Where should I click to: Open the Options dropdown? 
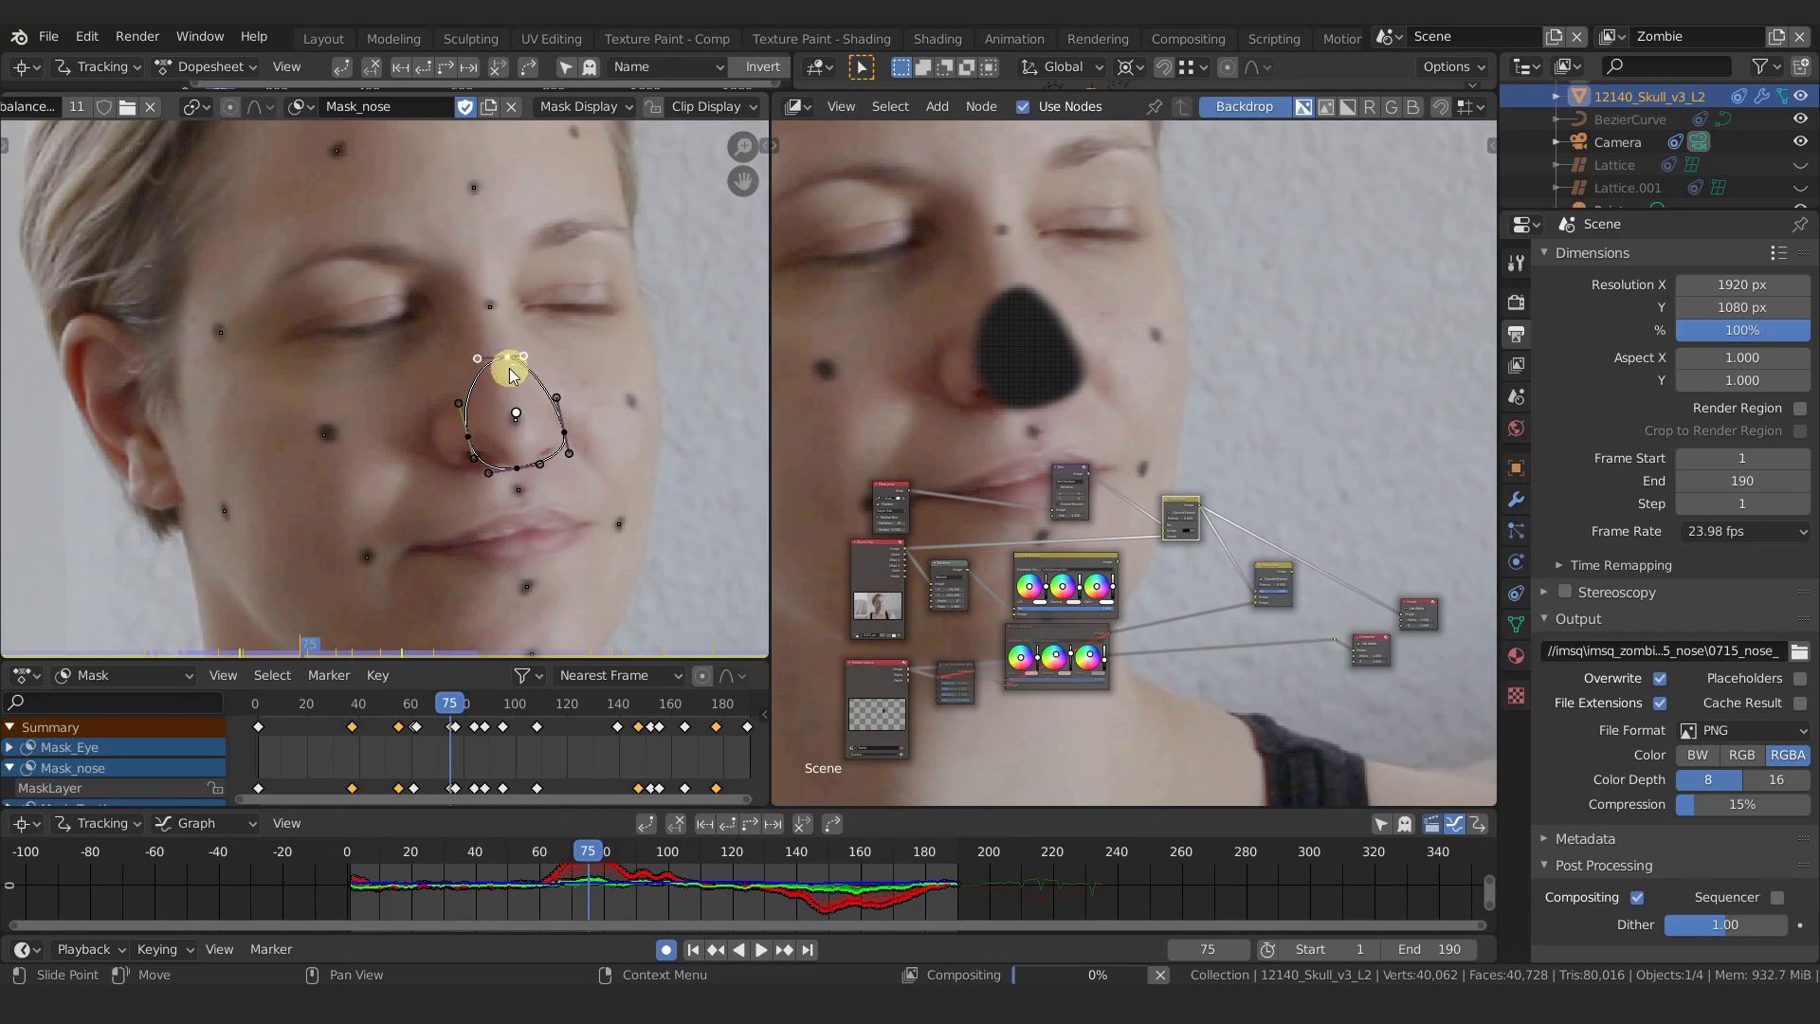pyautogui.click(x=1453, y=67)
